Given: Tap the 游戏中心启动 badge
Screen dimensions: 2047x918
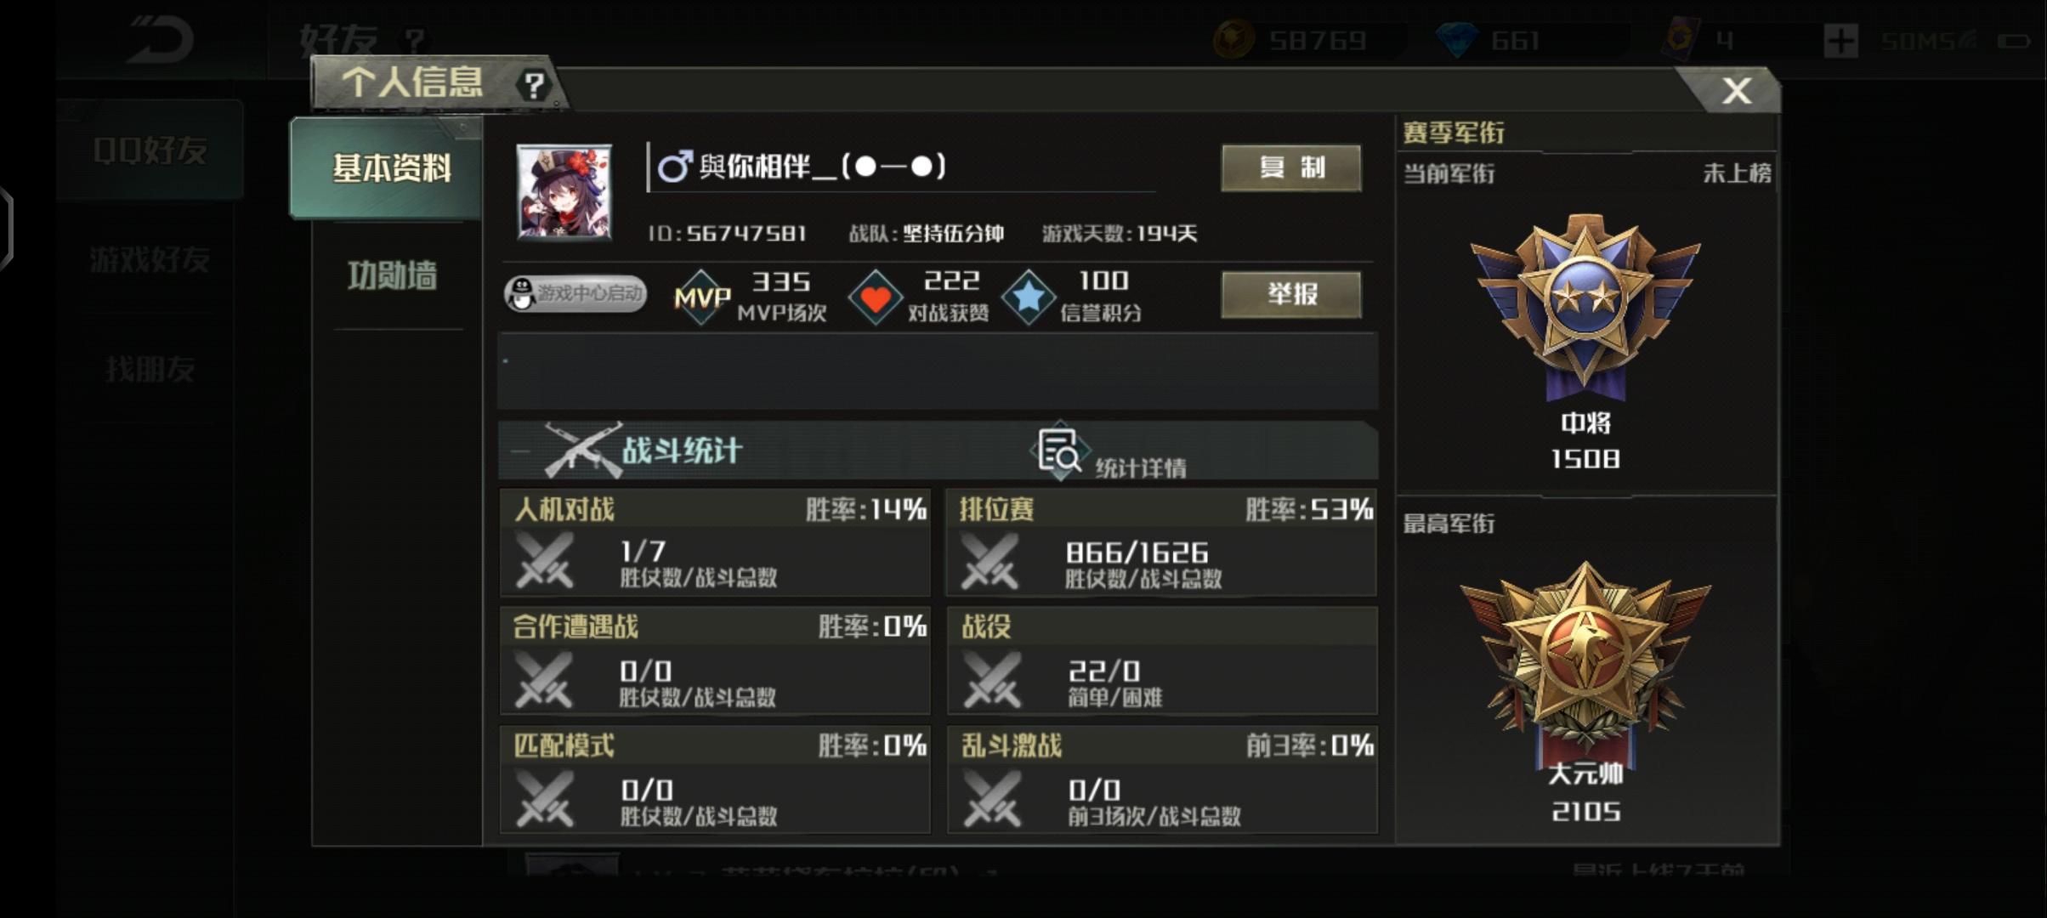Looking at the screenshot, I should (576, 294).
